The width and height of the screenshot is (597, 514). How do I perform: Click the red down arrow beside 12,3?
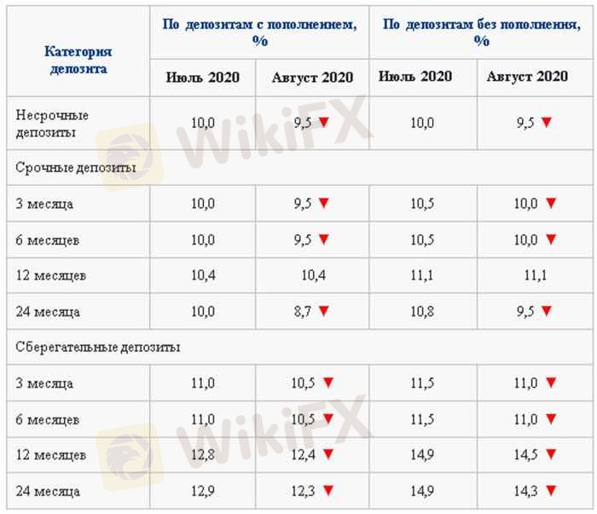point(328,491)
